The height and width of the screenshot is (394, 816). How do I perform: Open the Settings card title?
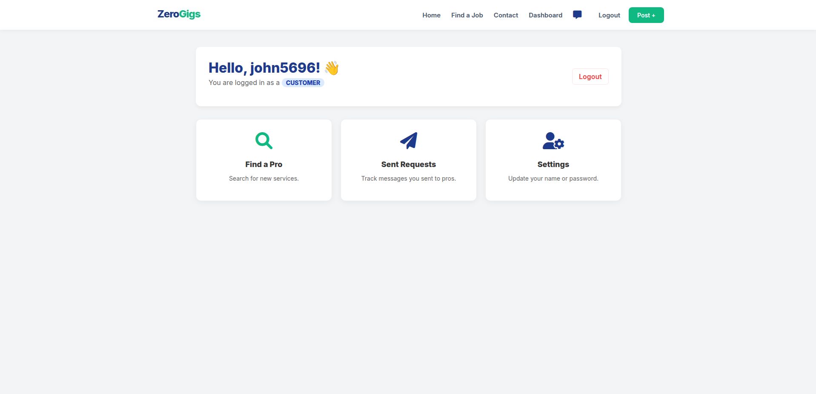pyautogui.click(x=553, y=164)
